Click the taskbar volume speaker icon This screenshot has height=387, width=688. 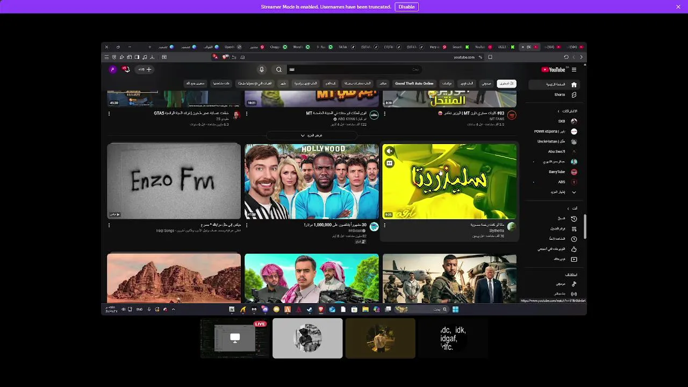[123, 309]
